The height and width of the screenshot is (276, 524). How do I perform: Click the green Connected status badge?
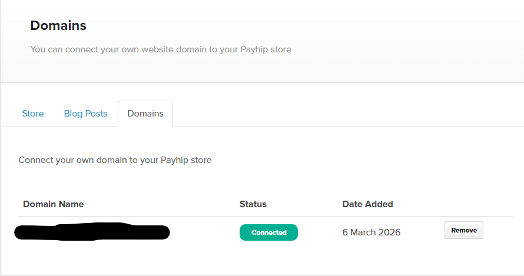click(268, 232)
